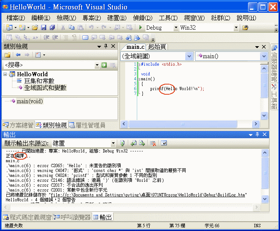Collapse the #include outline block on line 1

139,65
